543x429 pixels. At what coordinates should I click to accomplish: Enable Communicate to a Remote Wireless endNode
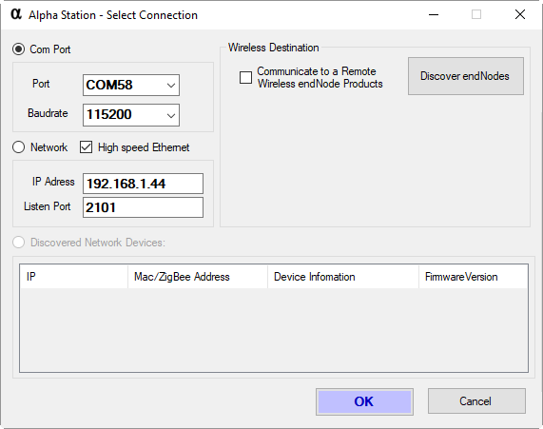click(246, 77)
